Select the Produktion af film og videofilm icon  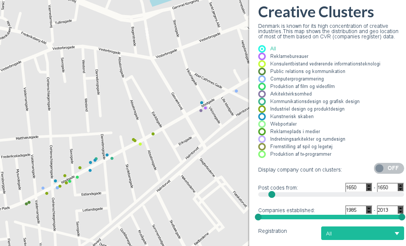262,87
